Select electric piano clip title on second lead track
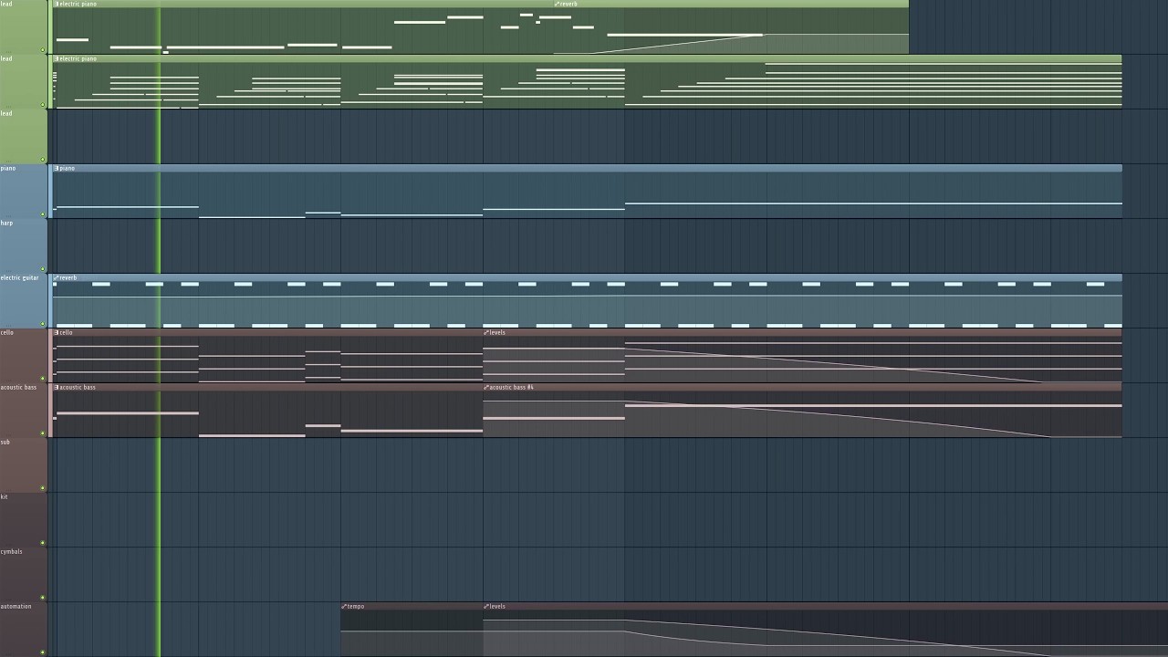This screenshot has width=1168, height=657. (x=78, y=59)
